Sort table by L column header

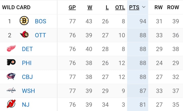(107, 7)
